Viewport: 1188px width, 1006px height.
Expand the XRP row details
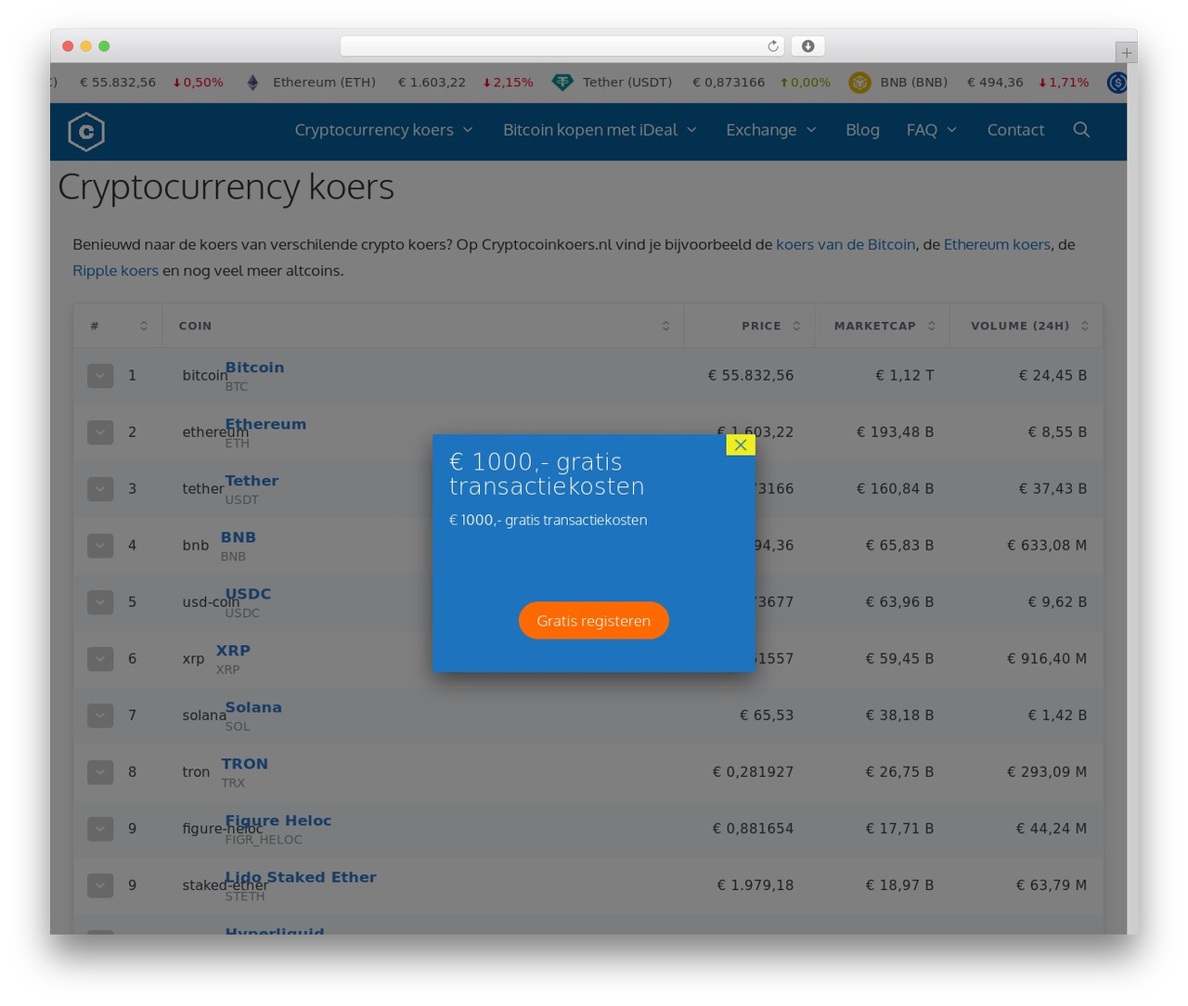pyautogui.click(x=100, y=659)
